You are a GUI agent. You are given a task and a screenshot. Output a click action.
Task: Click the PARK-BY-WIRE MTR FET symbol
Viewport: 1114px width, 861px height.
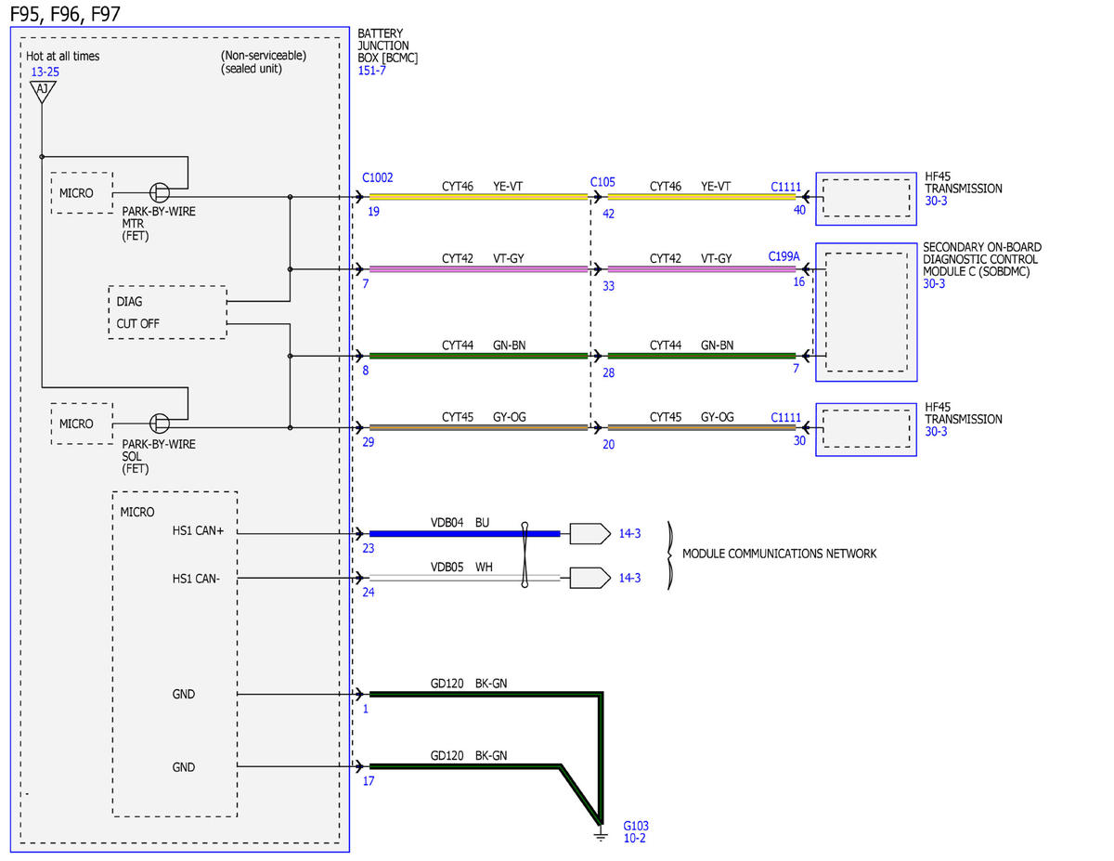160,192
